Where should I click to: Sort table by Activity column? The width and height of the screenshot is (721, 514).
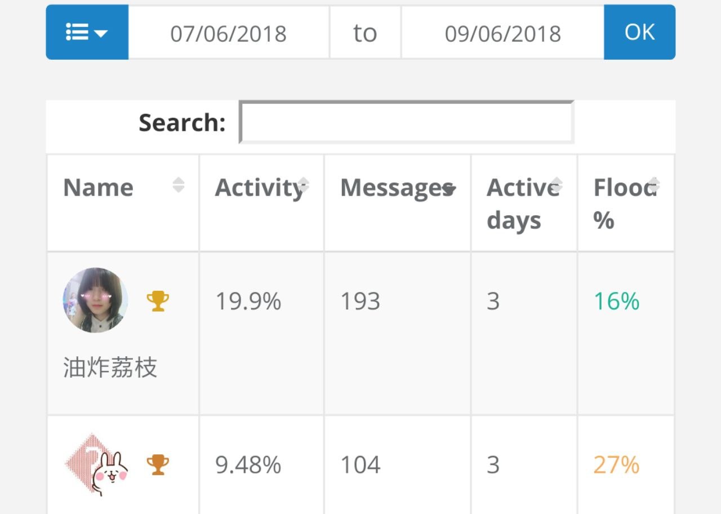(x=303, y=185)
